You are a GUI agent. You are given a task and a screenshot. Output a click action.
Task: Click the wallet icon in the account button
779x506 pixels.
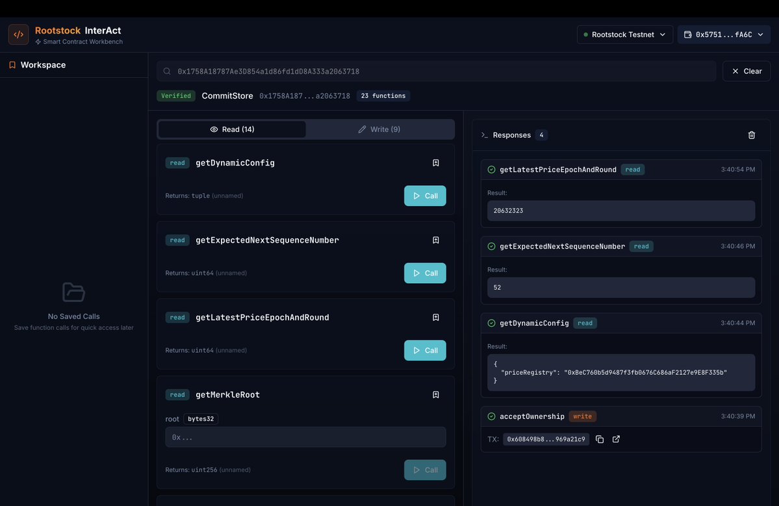pos(687,35)
